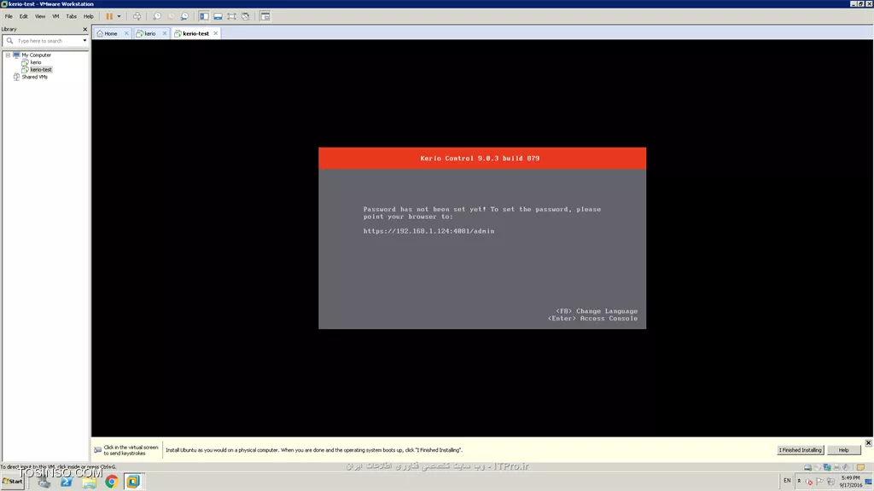Close the kerio-test tab
The width and height of the screenshot is (874, 491).
click(216, 33)
